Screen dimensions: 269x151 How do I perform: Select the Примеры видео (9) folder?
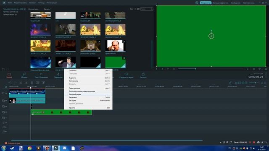pyautogui.click(x=10, y=15)
